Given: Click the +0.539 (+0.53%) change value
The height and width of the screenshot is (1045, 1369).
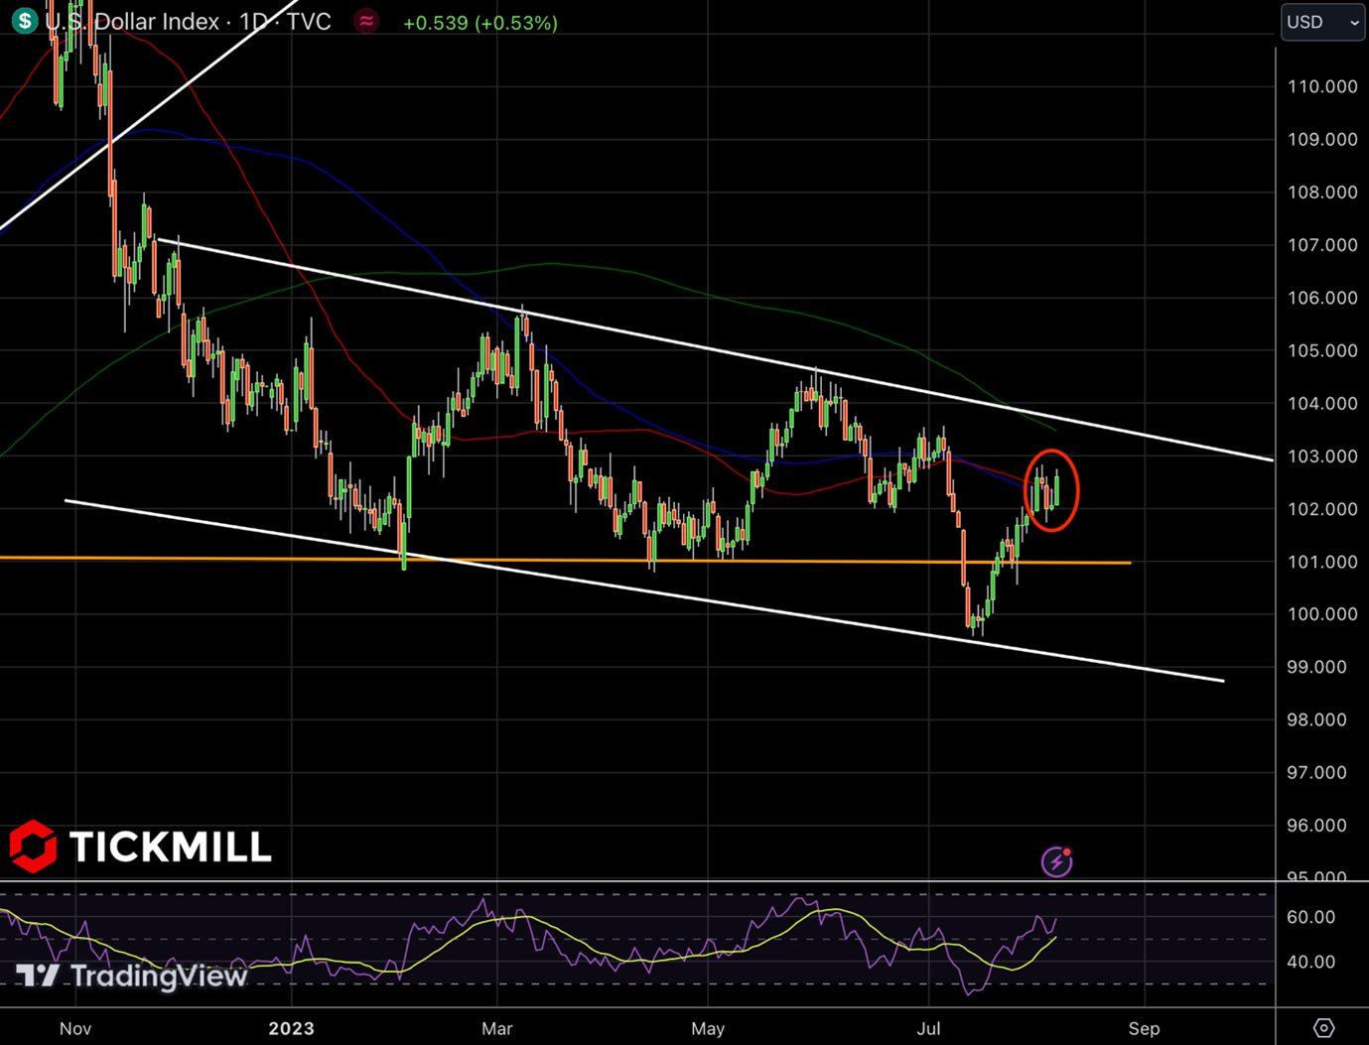Looking at the screenshot, I should click(480, 23).
